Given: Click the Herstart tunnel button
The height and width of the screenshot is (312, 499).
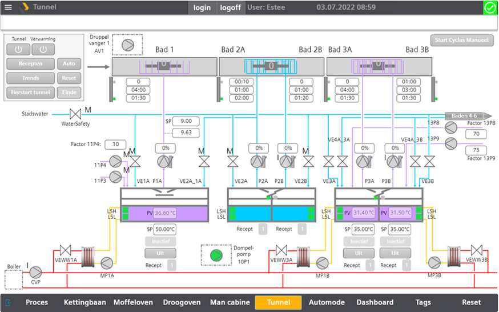Looking at the screenshot, I should 31,93.
